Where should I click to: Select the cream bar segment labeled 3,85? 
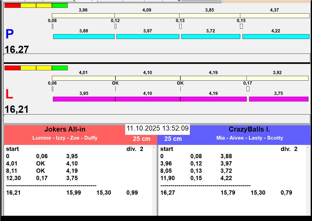coord(210,16)
